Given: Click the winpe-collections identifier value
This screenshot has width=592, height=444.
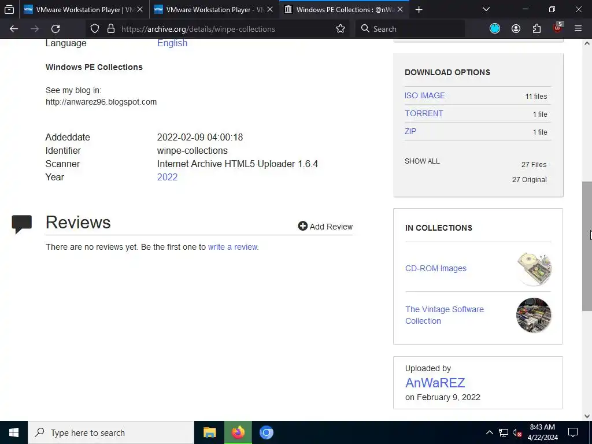Looking at the screenshot, I should coord(192,151).
